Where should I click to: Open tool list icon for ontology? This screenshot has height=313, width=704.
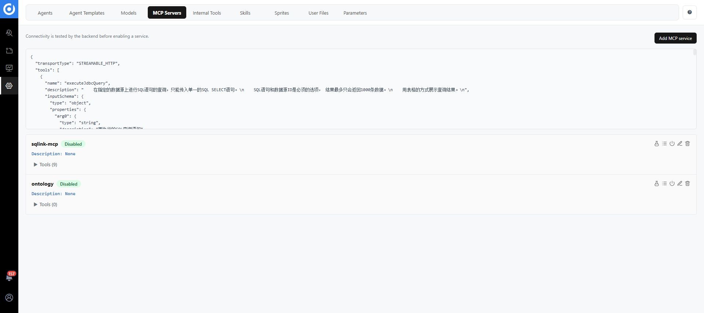coord(664,183)
